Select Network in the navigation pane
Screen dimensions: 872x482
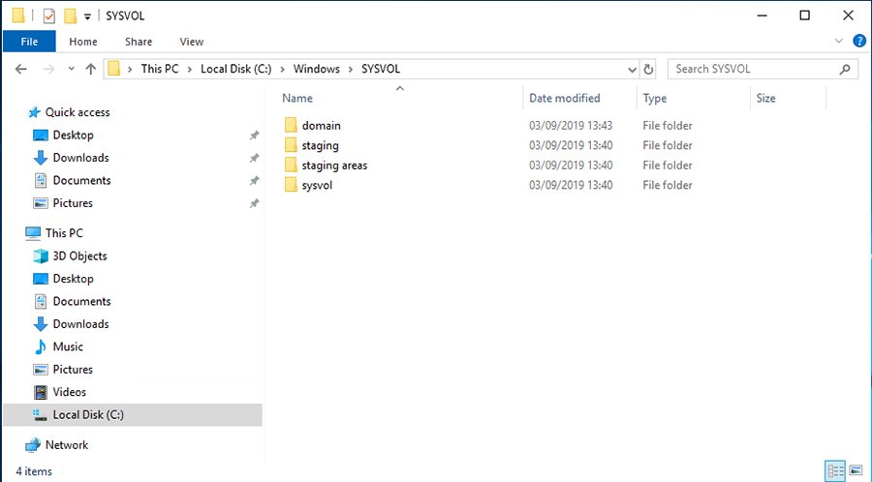pos(66,445)
